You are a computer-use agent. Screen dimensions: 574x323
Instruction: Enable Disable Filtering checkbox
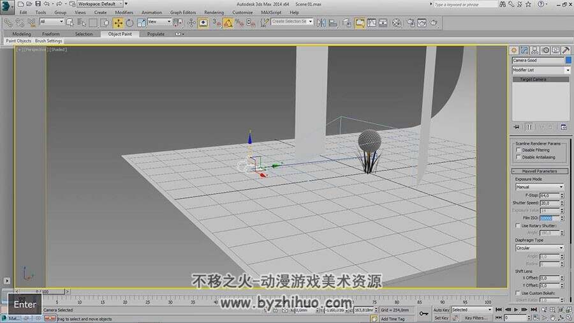click(x=519, y=150)
